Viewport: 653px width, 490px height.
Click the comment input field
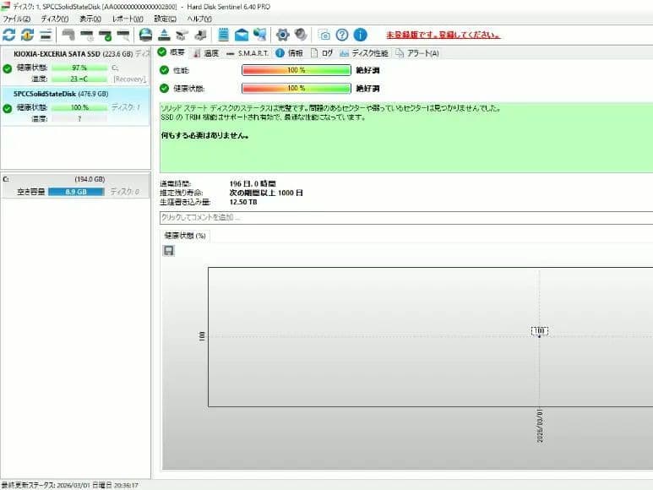pos(406,217)
